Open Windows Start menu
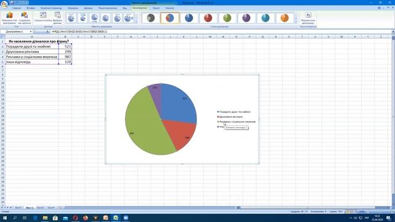 pos(5,218)
